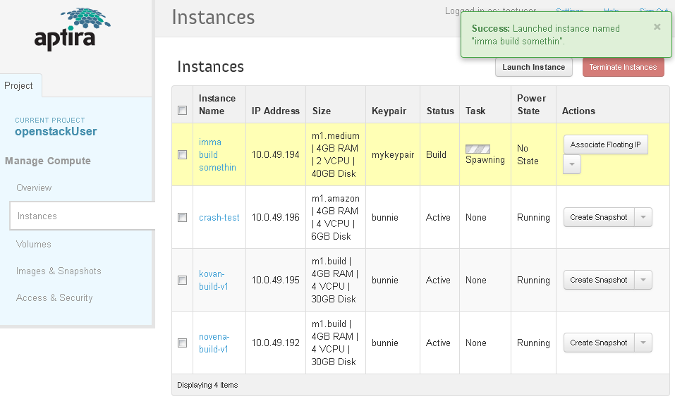Click the Displaying 4 items footer text
This screenshot has height=406, width=675.
click(207, 386)
